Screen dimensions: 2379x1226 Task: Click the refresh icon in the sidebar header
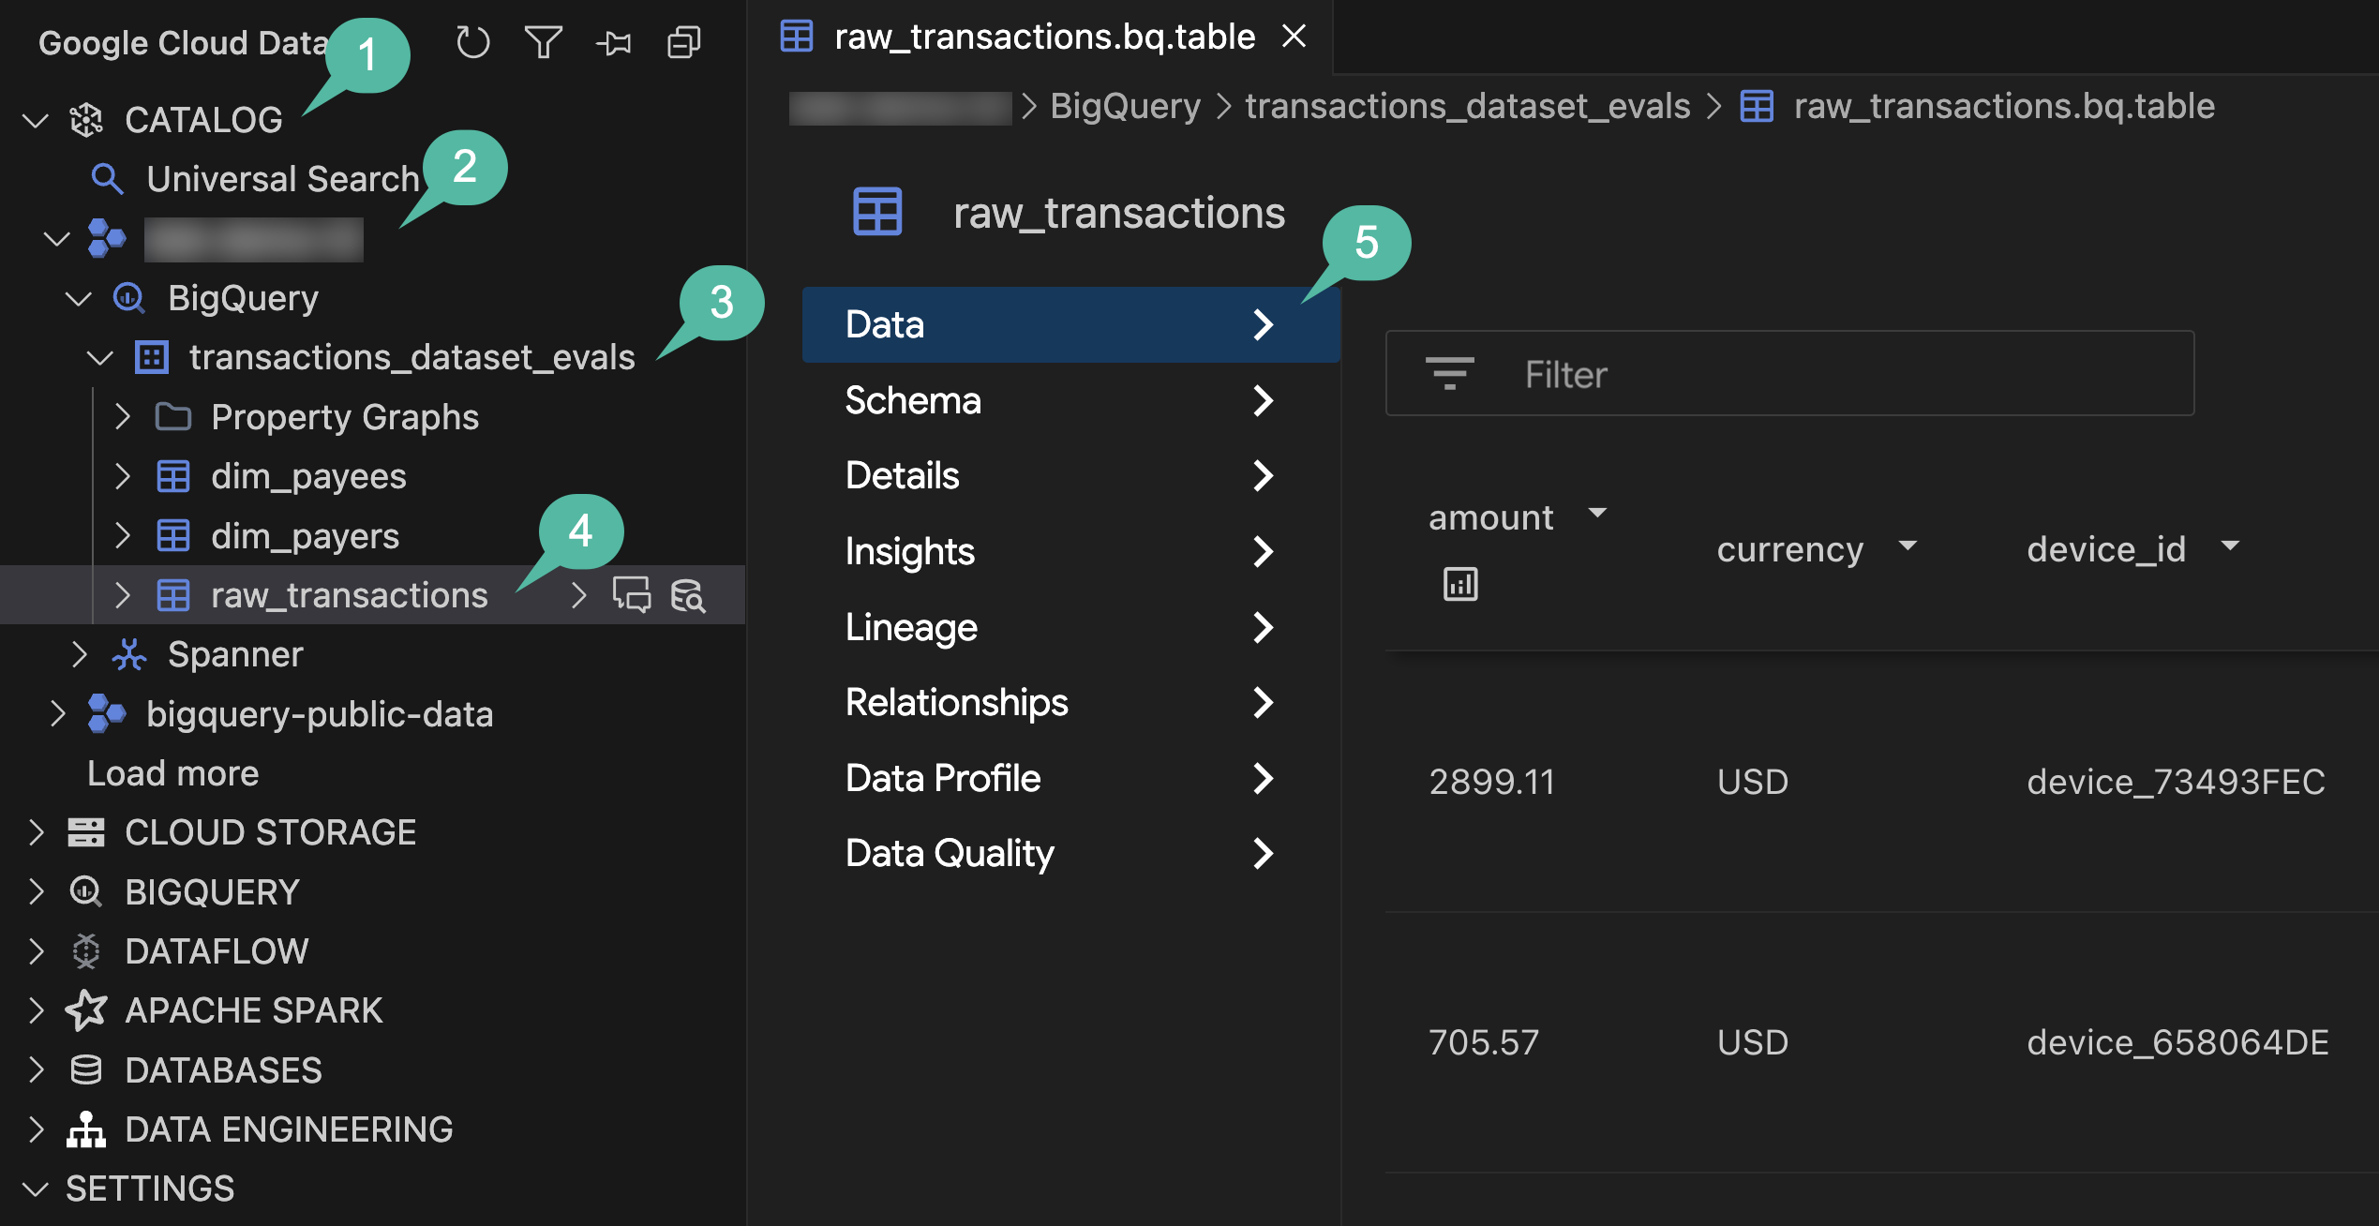pyautogui.click(x=472, y=42)
